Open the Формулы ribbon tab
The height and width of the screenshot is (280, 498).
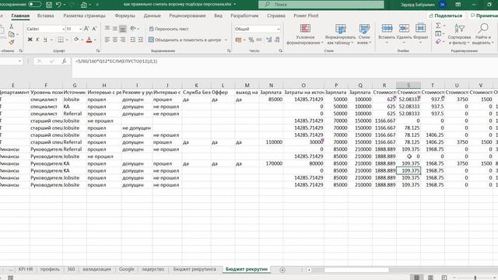click(x=124, y=16)
